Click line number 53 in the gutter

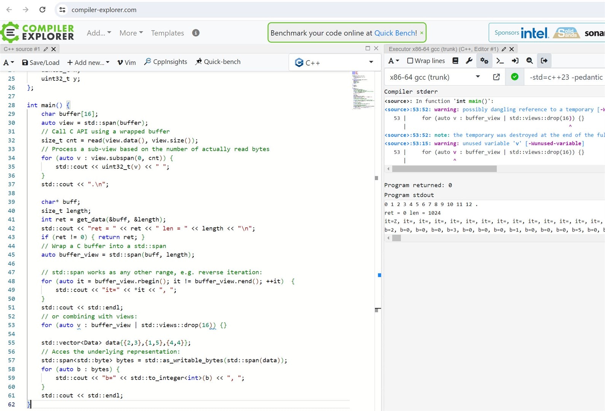[11, 325]
